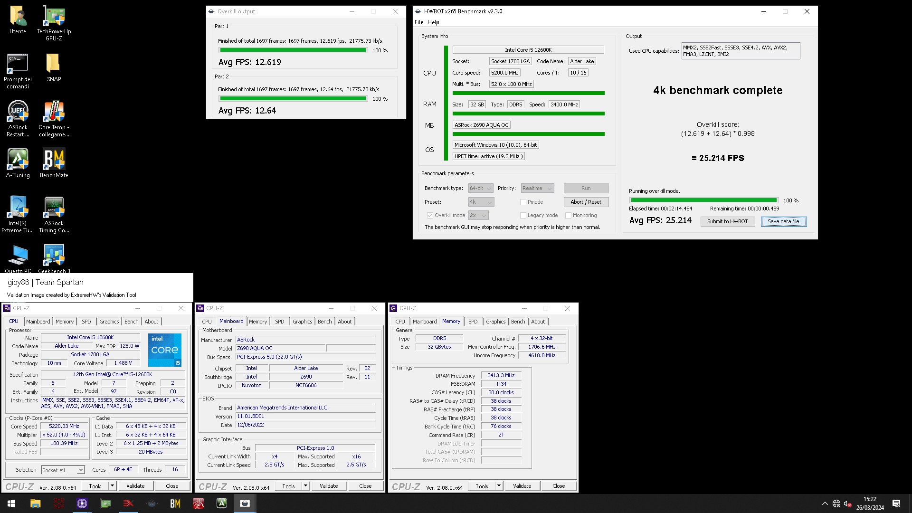
Task: Expand the Tools arrow in the CPU tab window
Action: point(113,486)
